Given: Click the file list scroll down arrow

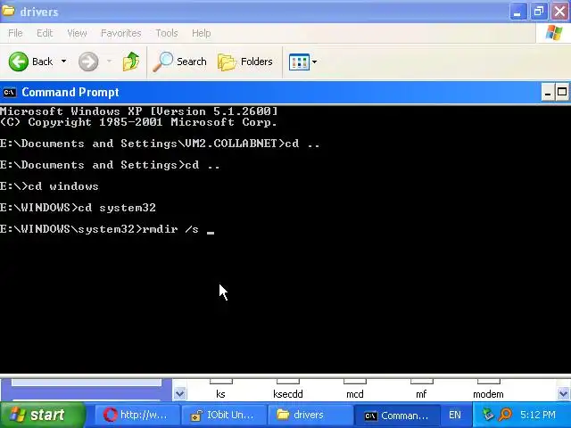Looking at the screenshot, I should (563, 393).
